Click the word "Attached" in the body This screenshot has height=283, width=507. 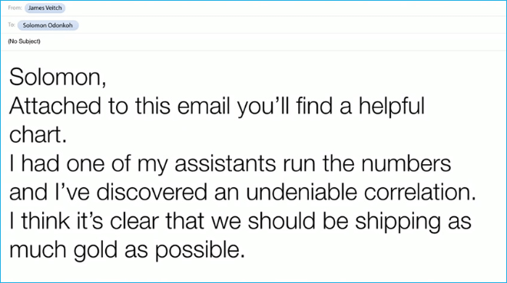[x=55, y=106]
